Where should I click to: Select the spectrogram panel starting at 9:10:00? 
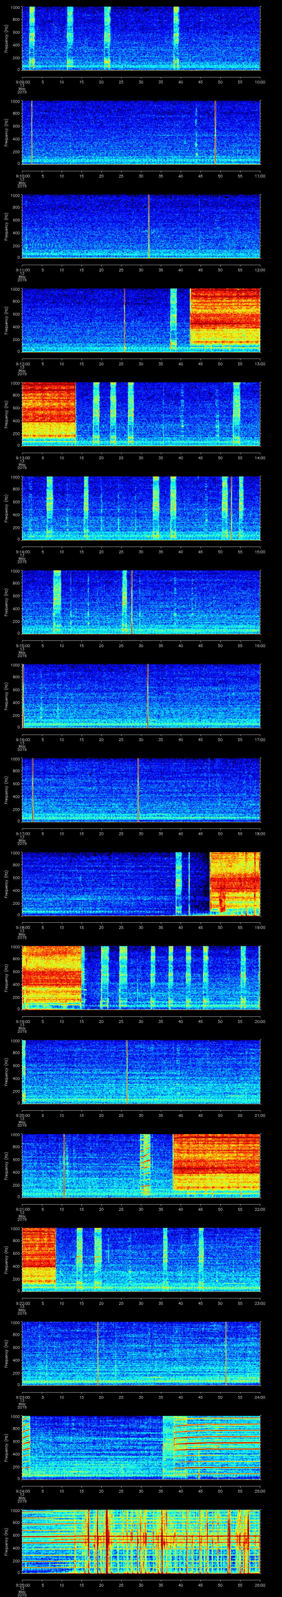(141, 132)
